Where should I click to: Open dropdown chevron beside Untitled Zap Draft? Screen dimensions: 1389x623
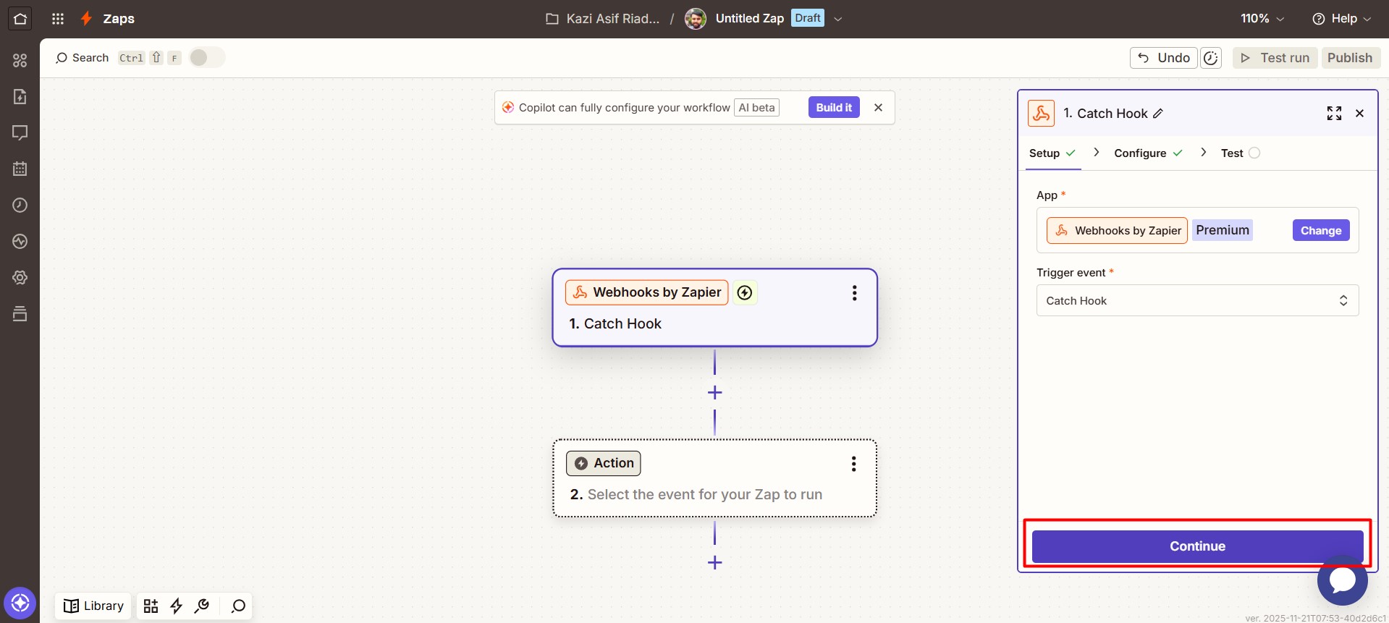coord(838,19)
